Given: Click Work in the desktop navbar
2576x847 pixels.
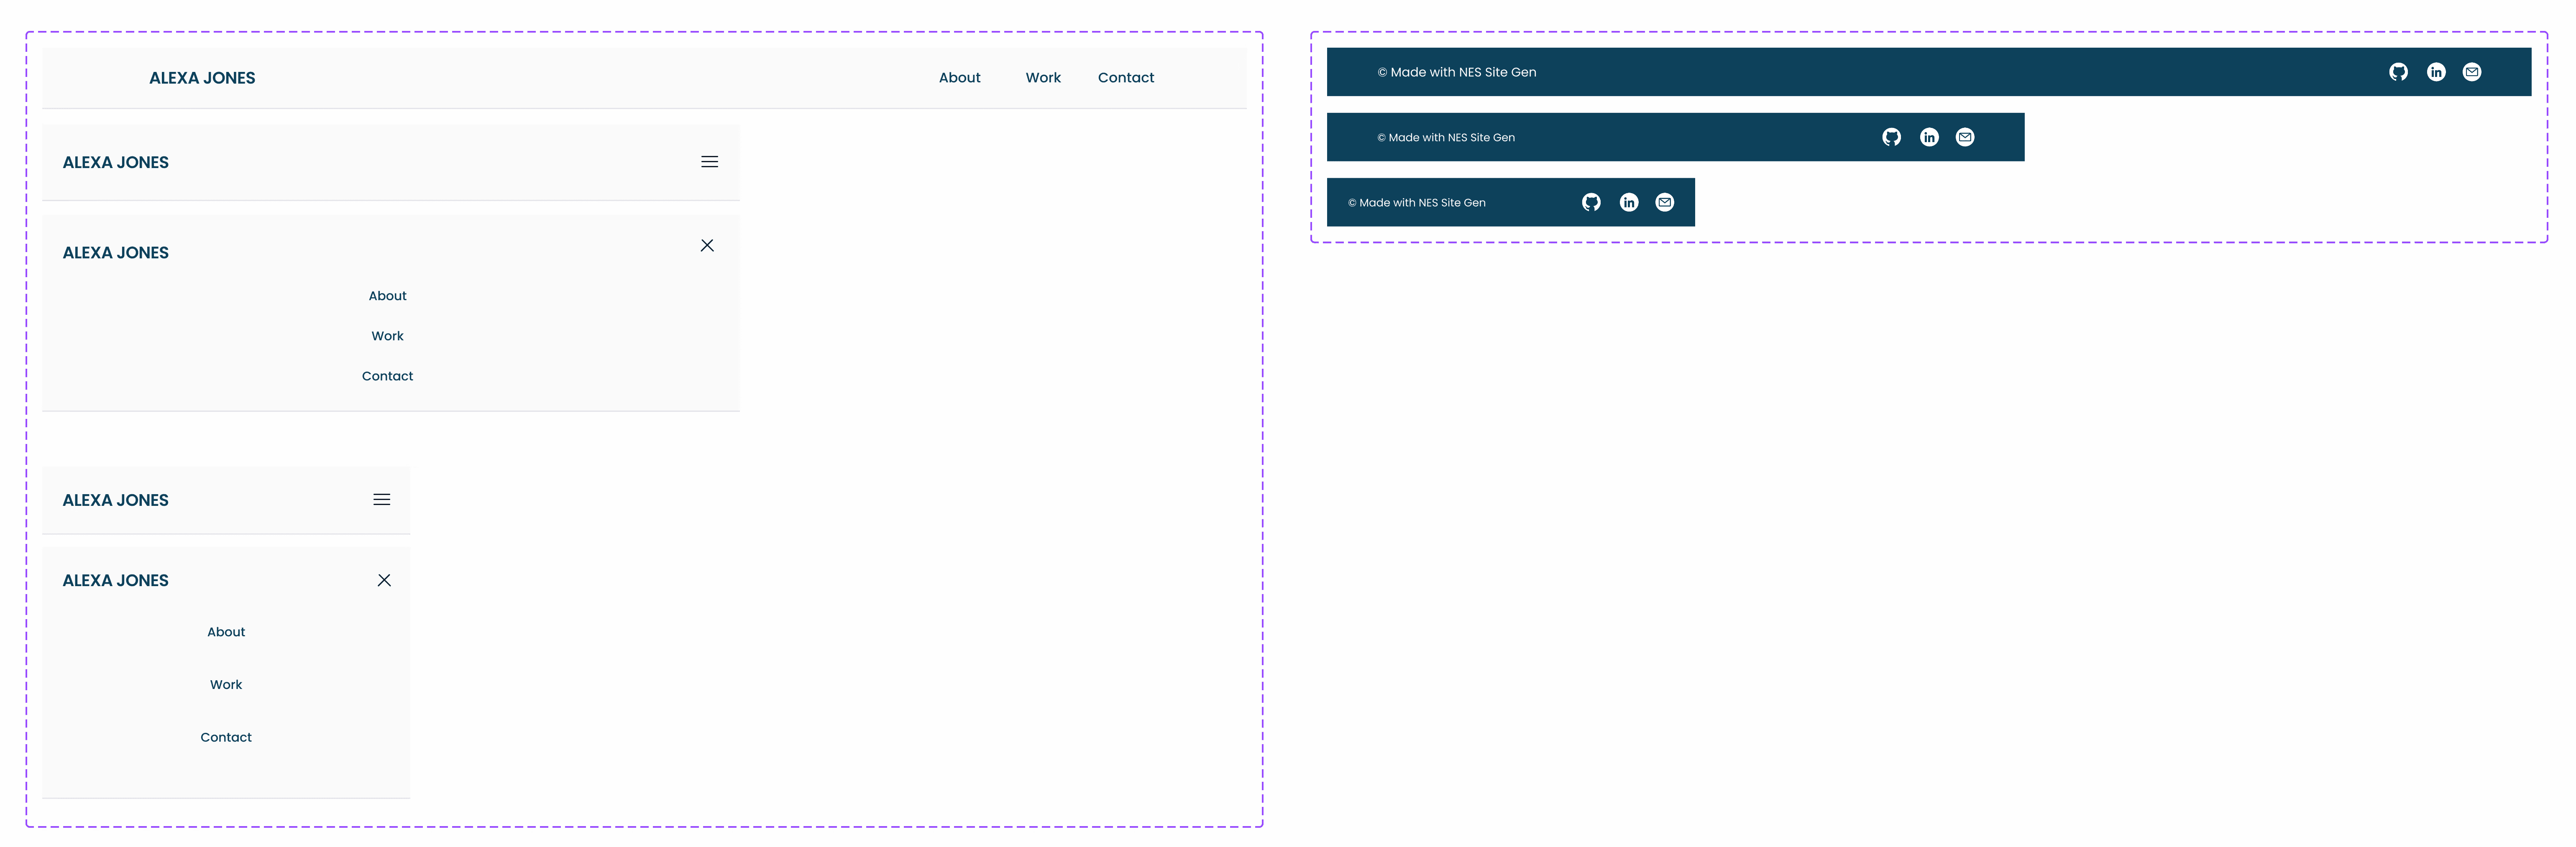Looking at the screenshot, I should (x=1043, y=78).
